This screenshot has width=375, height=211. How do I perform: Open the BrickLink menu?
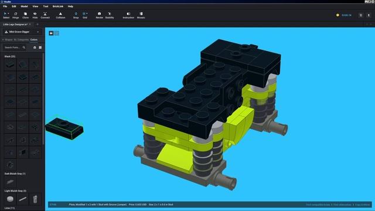[x=58, y=6]
